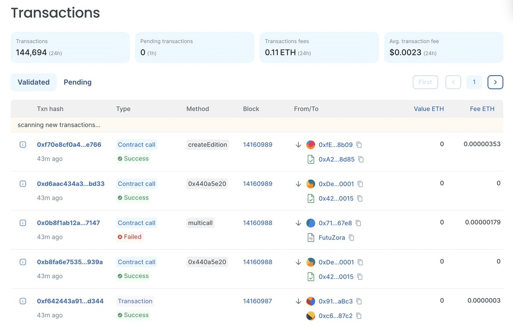
Task: Open block 14160987 link
Action: coord(257,301)
